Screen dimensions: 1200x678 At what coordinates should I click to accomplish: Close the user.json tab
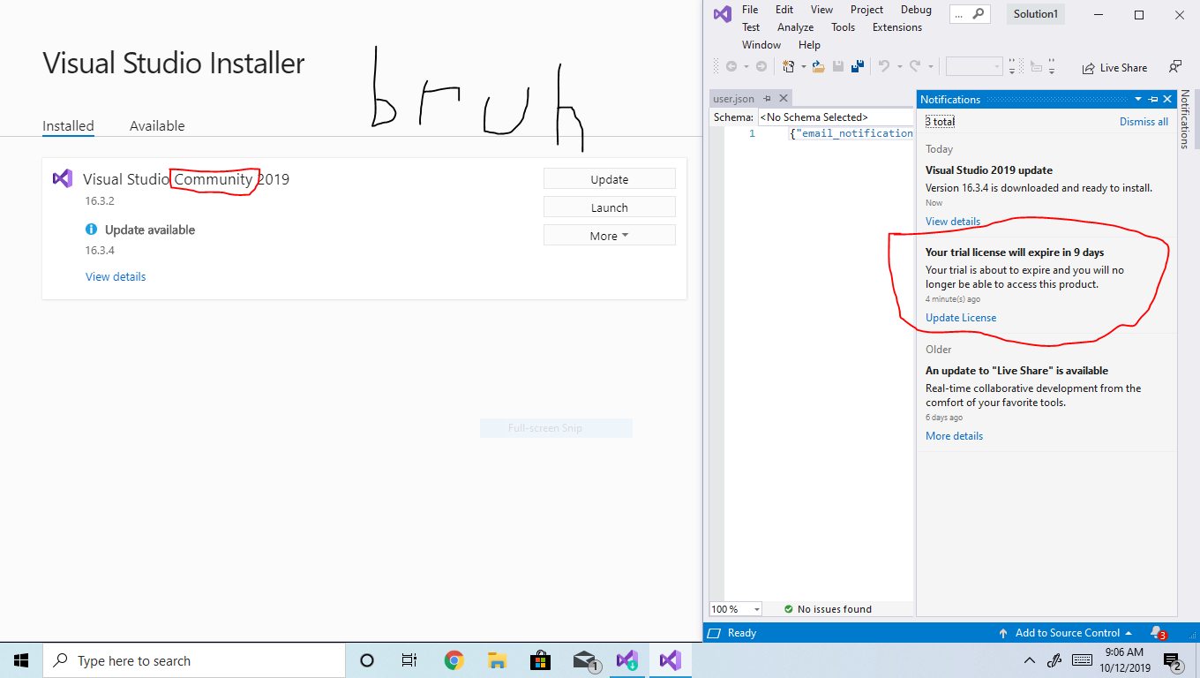coord(783,99)
